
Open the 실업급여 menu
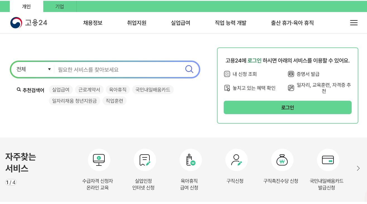click(180, 23)
